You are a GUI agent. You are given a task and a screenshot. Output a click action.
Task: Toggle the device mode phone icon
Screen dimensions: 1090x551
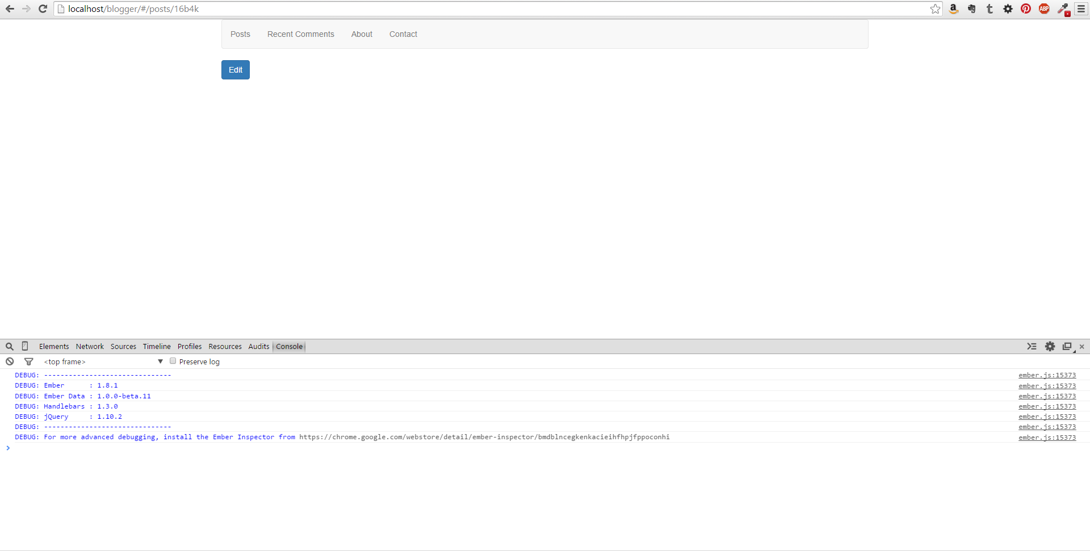pyautogui.click(x=25, y=346)
